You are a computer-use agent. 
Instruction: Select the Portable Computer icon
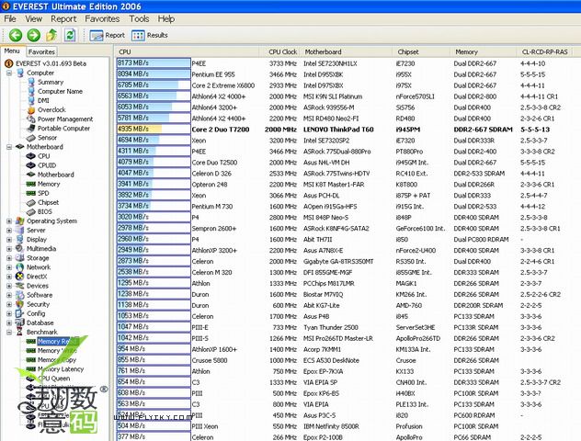point(31,129)
